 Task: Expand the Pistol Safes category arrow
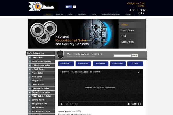coord(30,73)
